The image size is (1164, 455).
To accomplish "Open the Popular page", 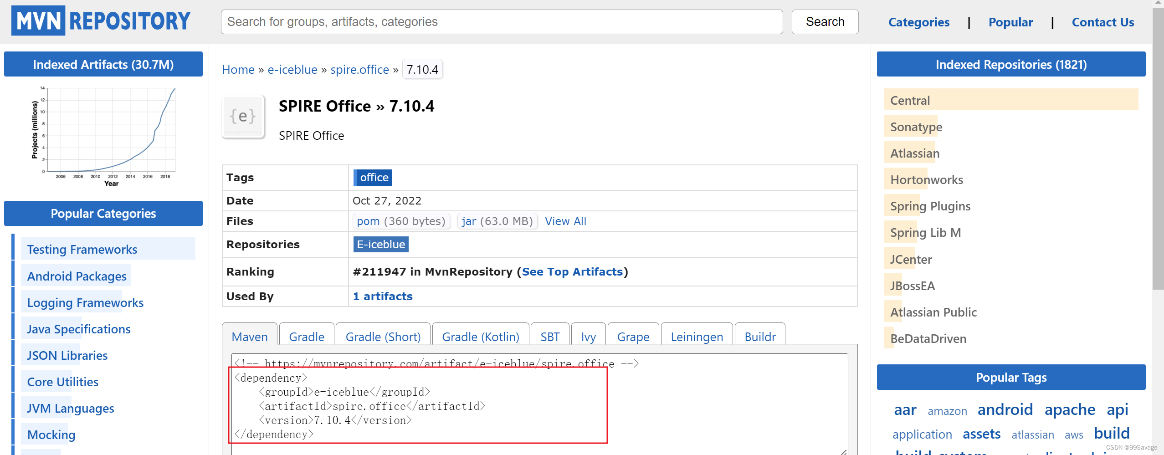I will [x=1010, y=22].
